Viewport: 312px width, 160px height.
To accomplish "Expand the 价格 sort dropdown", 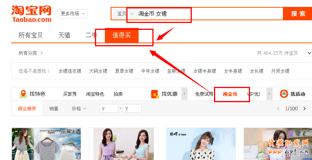I will click(79, 109).
